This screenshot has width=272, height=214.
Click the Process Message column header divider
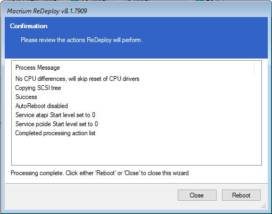(254, 68)
